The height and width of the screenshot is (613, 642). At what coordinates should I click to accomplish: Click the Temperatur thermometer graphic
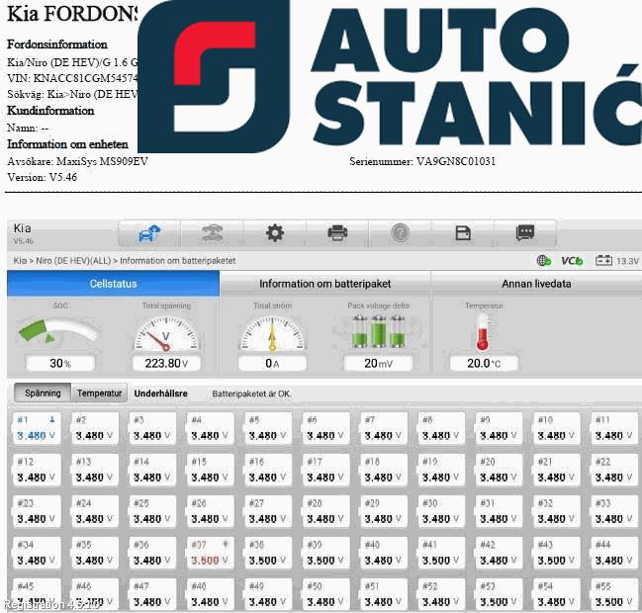(x=483, y=332)
